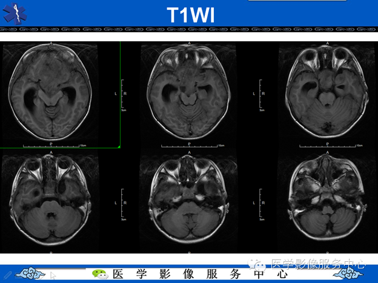
Task: Select the bottom-row left cerebellum slice
Action: coord(50,200)
